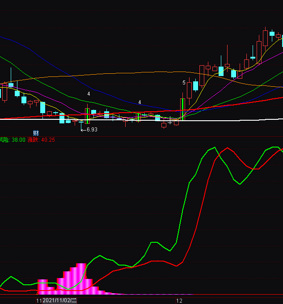Click the green-outlined candle above number 5
The height and width of the screenshot is (304, 283).
coord(182,109)
